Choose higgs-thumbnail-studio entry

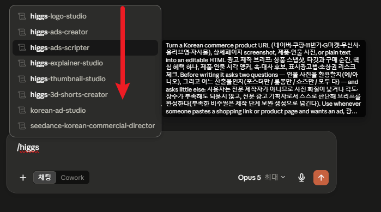click(85, 79)
